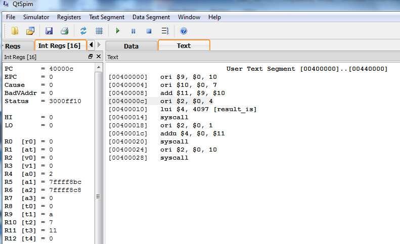
Task: Click the Reinitialize simulator refresh icon
Action: [x=83, y=31]
